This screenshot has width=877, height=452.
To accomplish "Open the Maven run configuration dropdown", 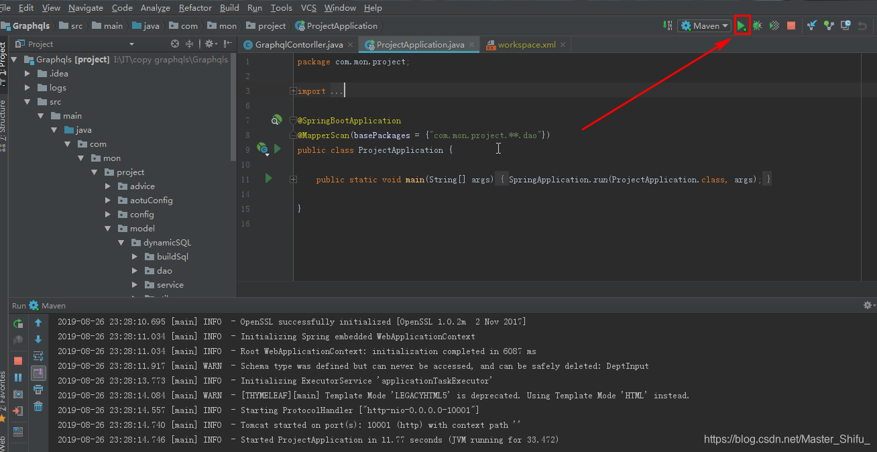I will click(x=704, y=25).
